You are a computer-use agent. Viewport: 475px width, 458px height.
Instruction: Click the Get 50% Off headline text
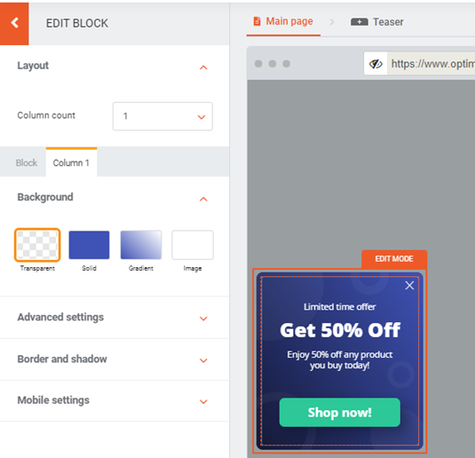340,330
